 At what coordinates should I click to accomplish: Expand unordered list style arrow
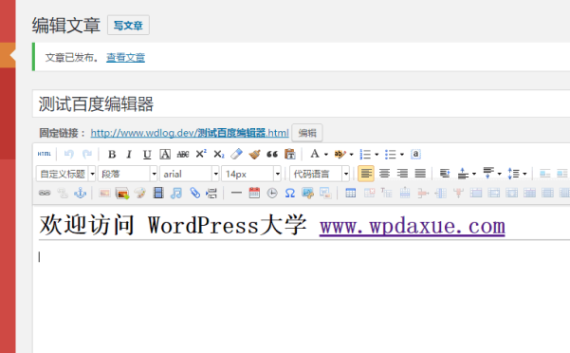(402, 155)
